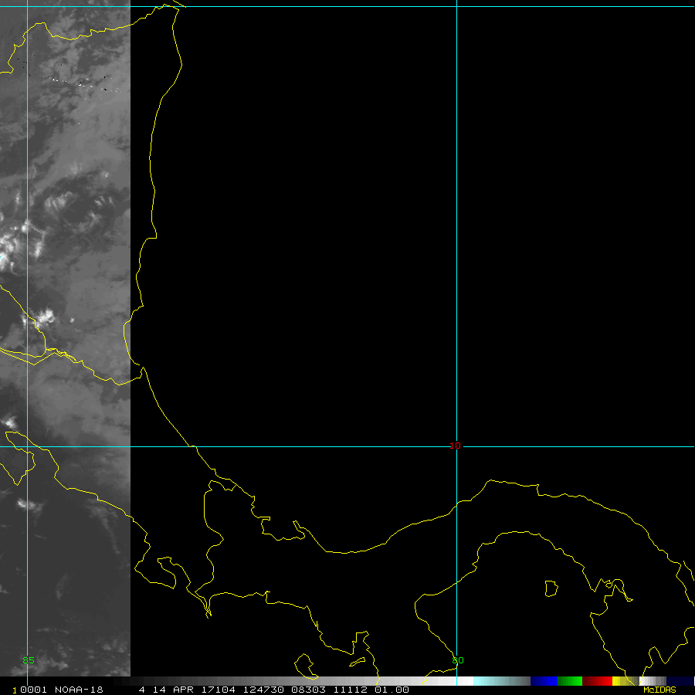Click the dark navy segment ending the color bar
The height and width of the screenshot is (695, 695).
point(680,681)
